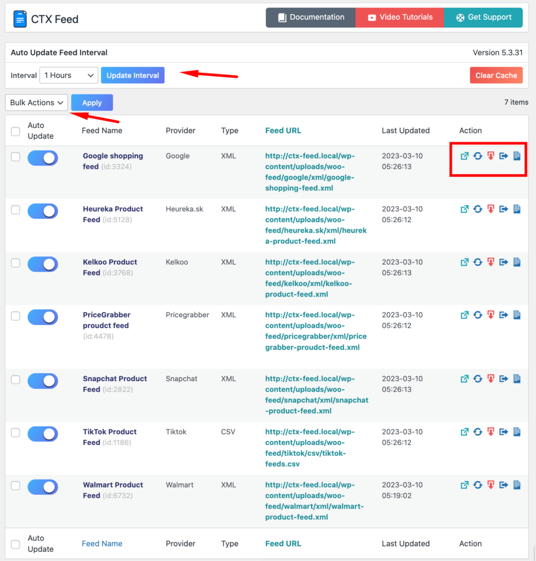The height and width of the screenshot is (561, 536).
Task: Sort by Feed URL in table header
Action: pyautogui.click(x=283, y=130)
